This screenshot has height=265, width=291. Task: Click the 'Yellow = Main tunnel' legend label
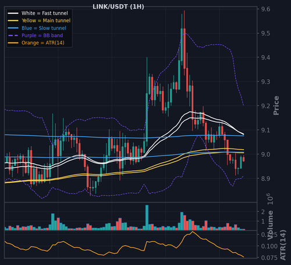tap(46, 20)
